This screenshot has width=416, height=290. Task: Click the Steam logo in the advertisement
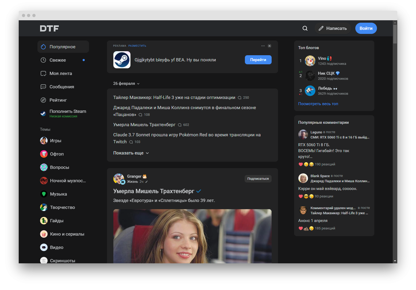122,60
